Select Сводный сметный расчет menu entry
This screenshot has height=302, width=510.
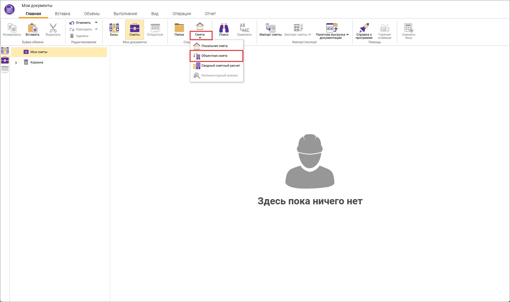pos(220,66)
